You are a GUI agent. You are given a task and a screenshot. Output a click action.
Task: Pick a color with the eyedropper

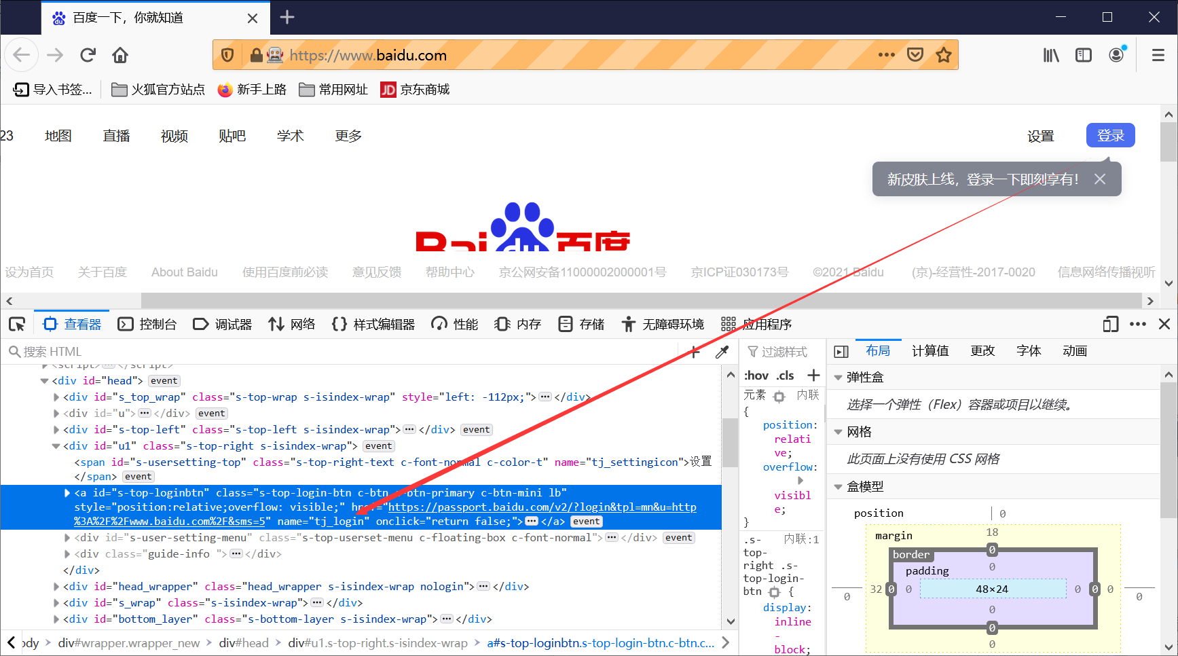click(x=722, y=352)
